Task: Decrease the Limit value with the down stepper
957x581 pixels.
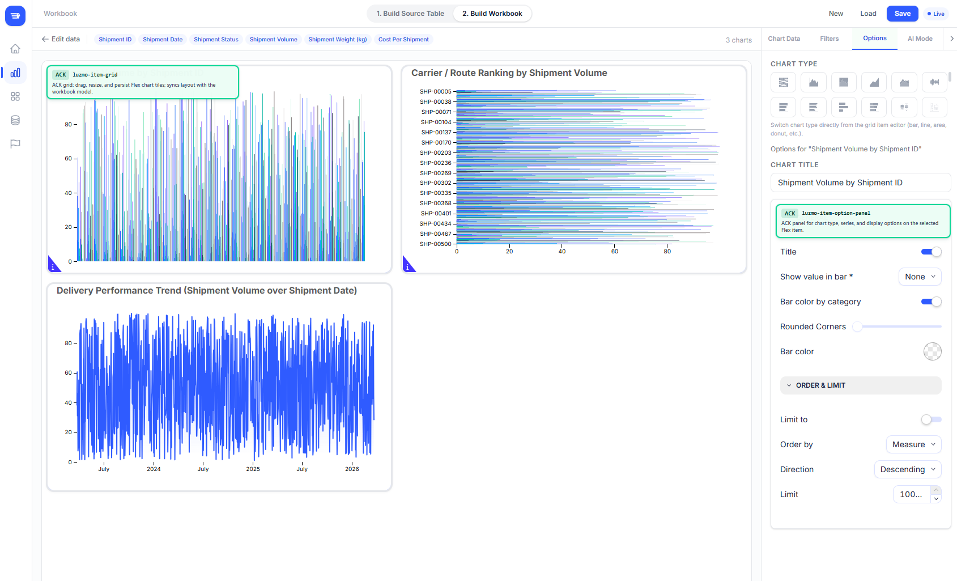Action: (936, 499)
